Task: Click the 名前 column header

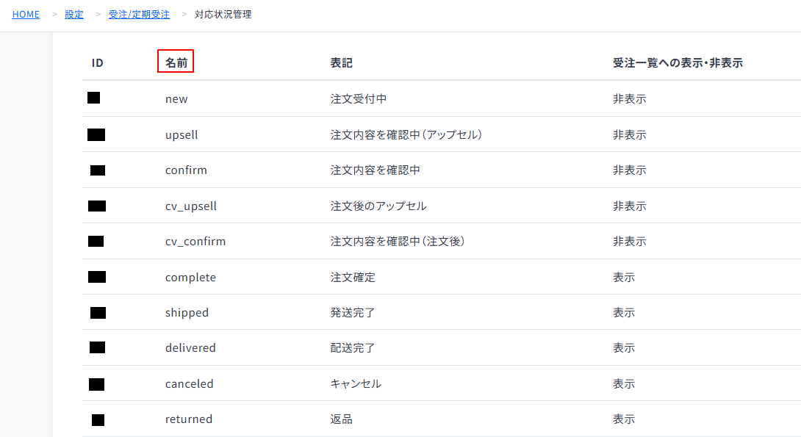Action: click(x=176, y=63)
